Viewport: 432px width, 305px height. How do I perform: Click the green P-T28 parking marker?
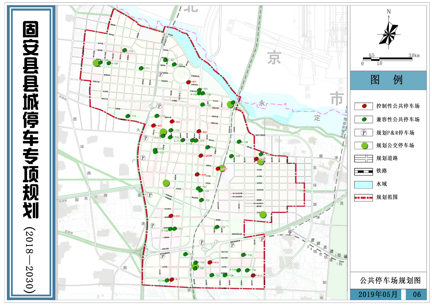coord(239,142)
